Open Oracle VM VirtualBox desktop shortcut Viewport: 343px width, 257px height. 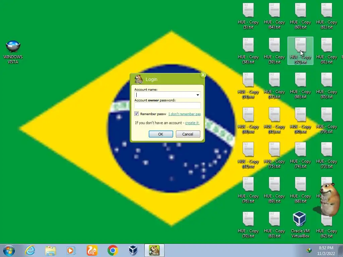click(300, 225)
